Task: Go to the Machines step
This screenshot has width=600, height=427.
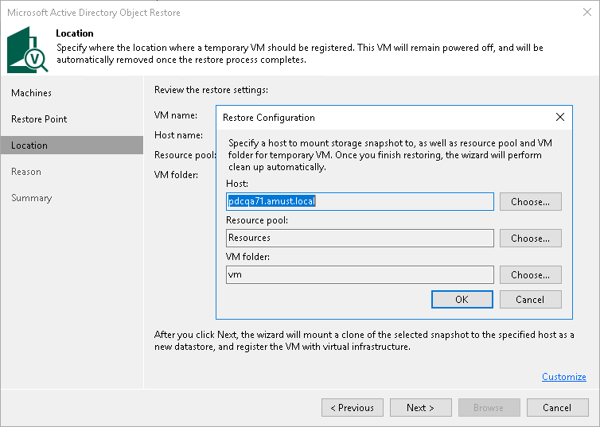Action: click(x=32, y=93)
